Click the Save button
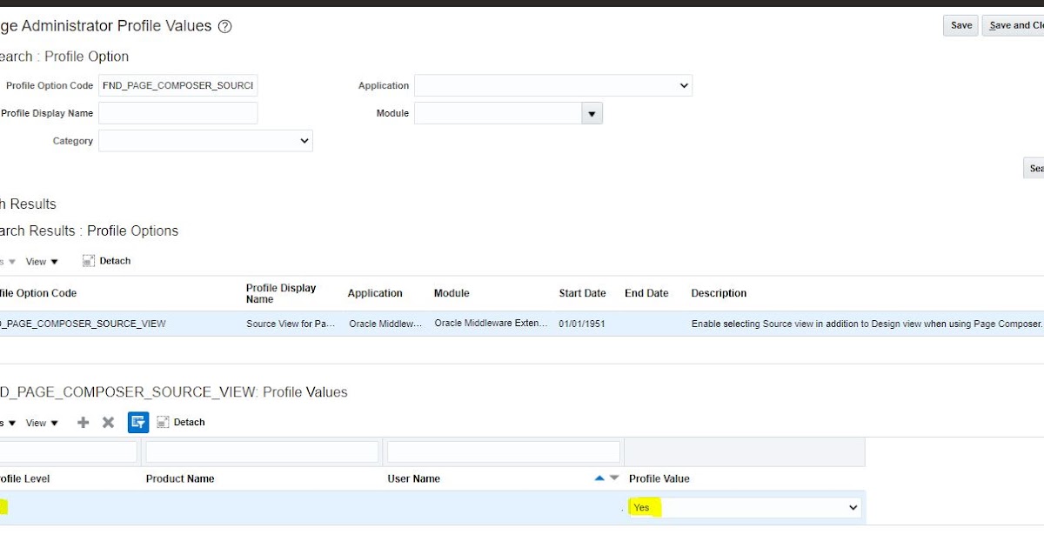The width and height of the screenshot is (1044, 548). 960,25
